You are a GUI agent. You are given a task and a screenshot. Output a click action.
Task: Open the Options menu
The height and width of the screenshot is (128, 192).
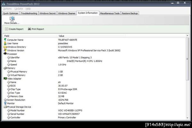coord(7,9)
